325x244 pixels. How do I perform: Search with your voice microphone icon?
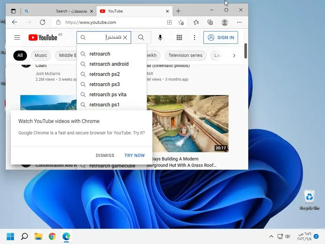[x=160, y=37]
